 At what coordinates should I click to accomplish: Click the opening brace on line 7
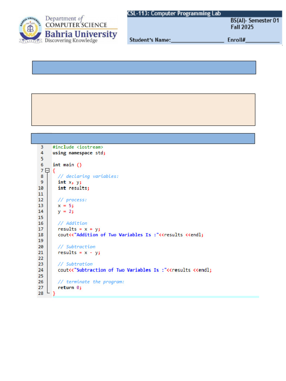(54, 170)
